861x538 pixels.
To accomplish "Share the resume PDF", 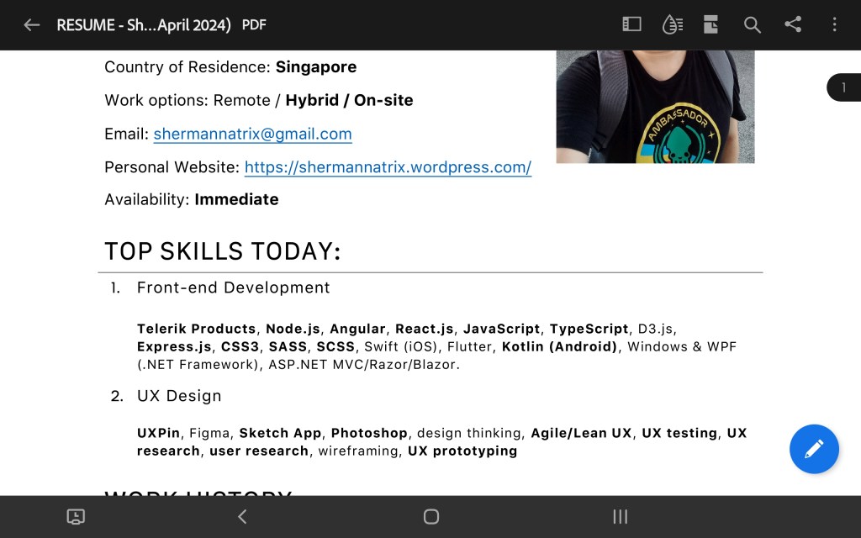I will coord(793,24).
